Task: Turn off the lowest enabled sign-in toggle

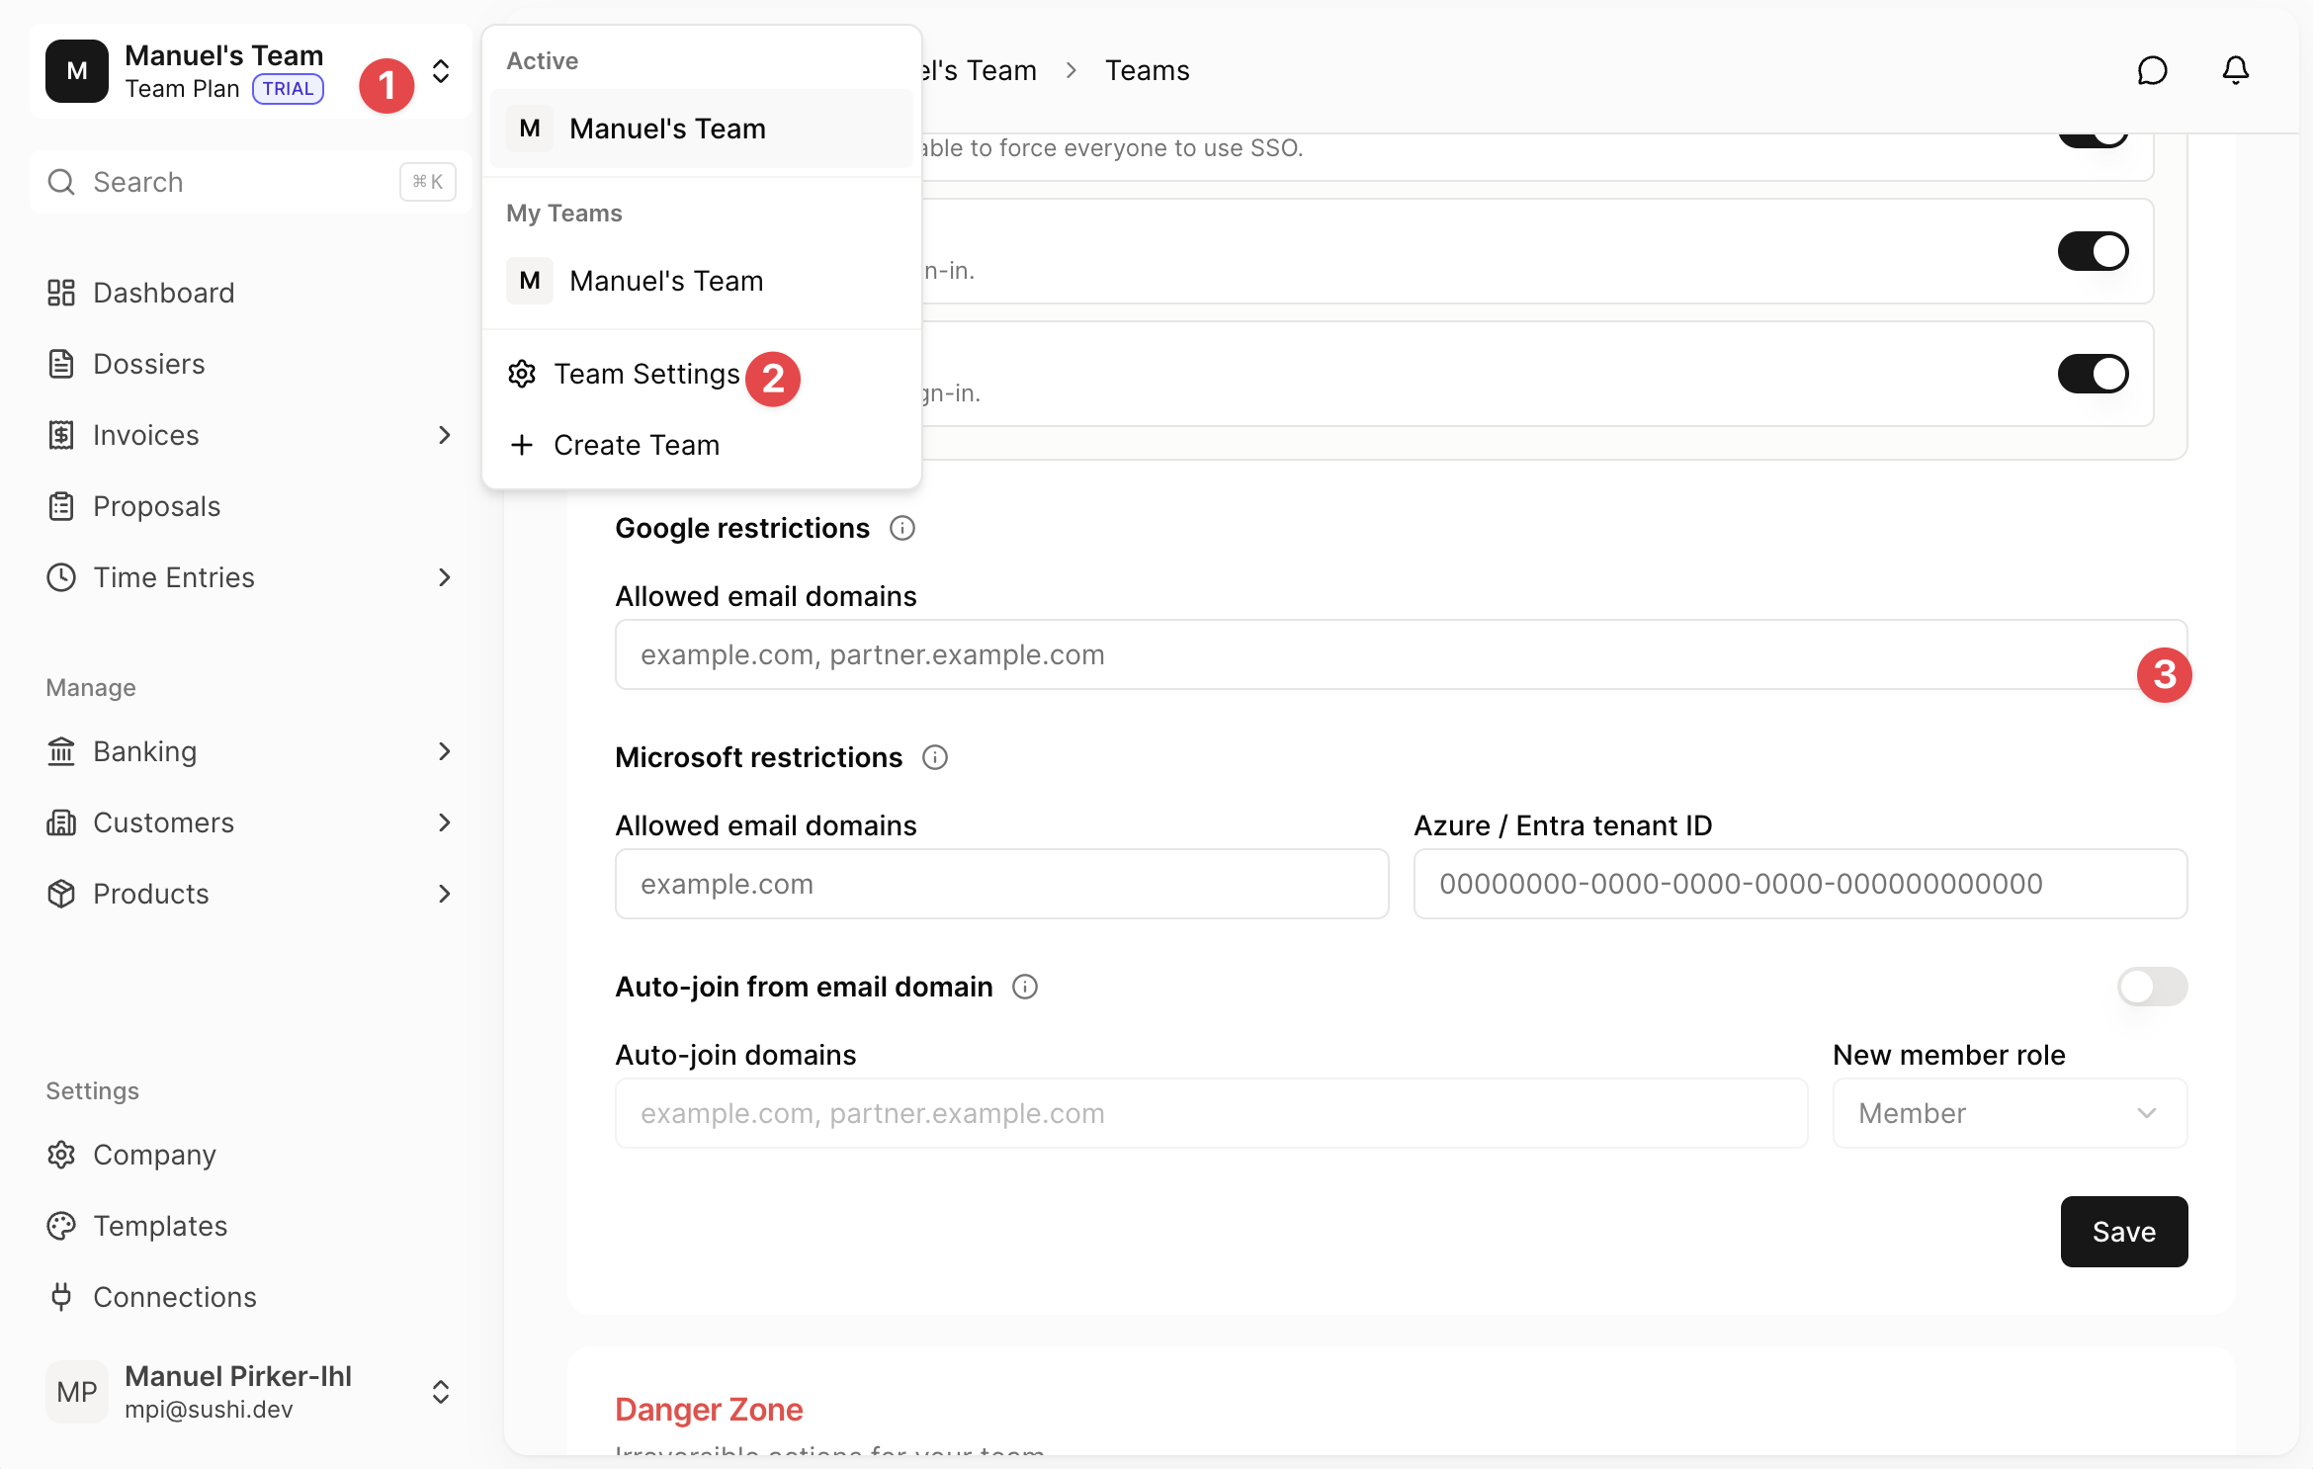Action: [2094, 374]
